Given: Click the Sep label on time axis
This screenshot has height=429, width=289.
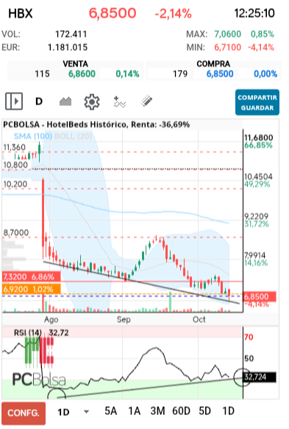Looking at the screenshot, I should (124, 319).
